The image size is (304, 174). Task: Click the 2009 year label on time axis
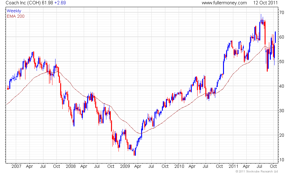[x=125, y=167]
